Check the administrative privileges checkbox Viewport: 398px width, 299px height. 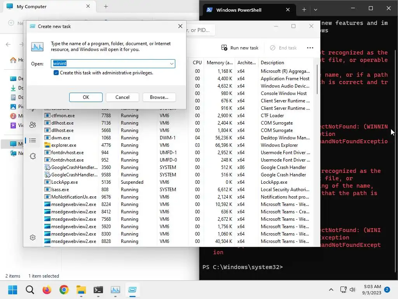[56, 73]
